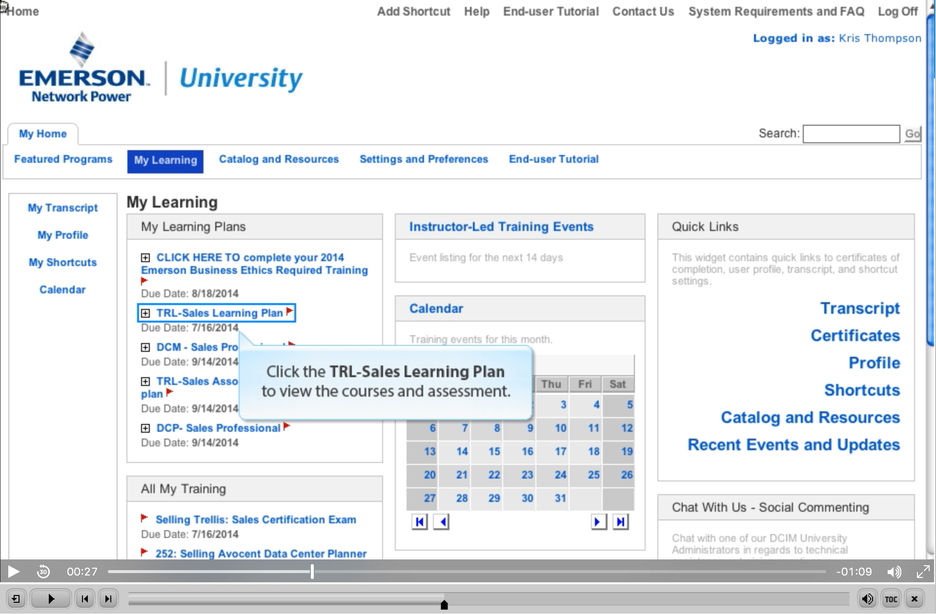Click the video progress slider handle

click(312, 572)
